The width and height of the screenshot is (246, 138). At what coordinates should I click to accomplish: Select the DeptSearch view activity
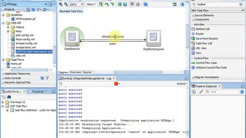pos(72,38)
